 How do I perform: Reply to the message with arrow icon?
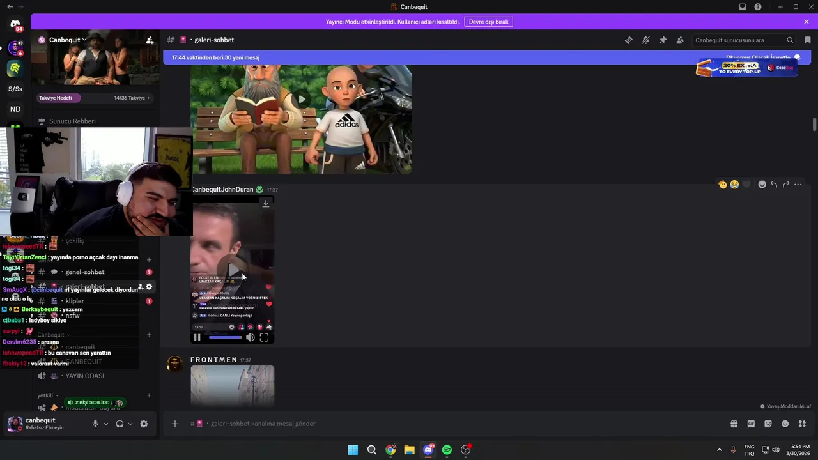(x=774, y=185)
